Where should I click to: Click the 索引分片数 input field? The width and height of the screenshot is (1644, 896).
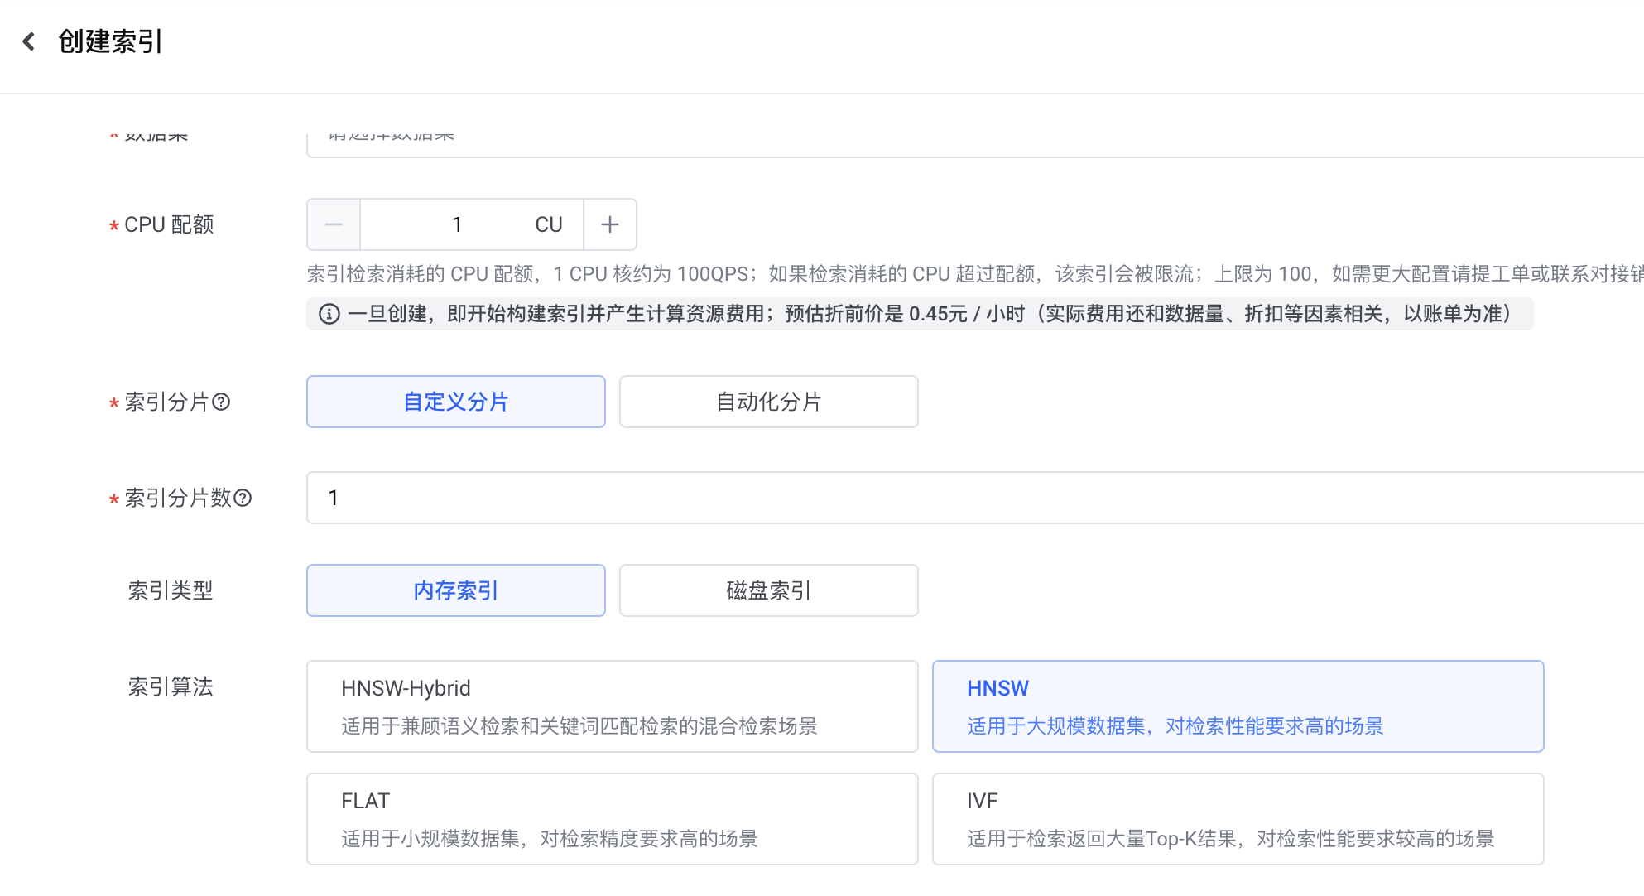pos(975,498)
